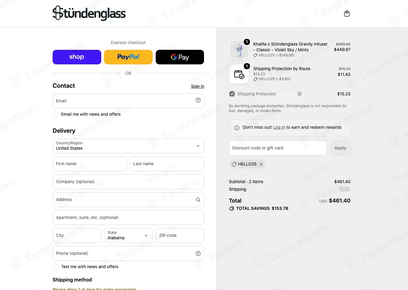Open the Sign in link
The height and width of the screenshot is (290, 408).
(198, 86)
